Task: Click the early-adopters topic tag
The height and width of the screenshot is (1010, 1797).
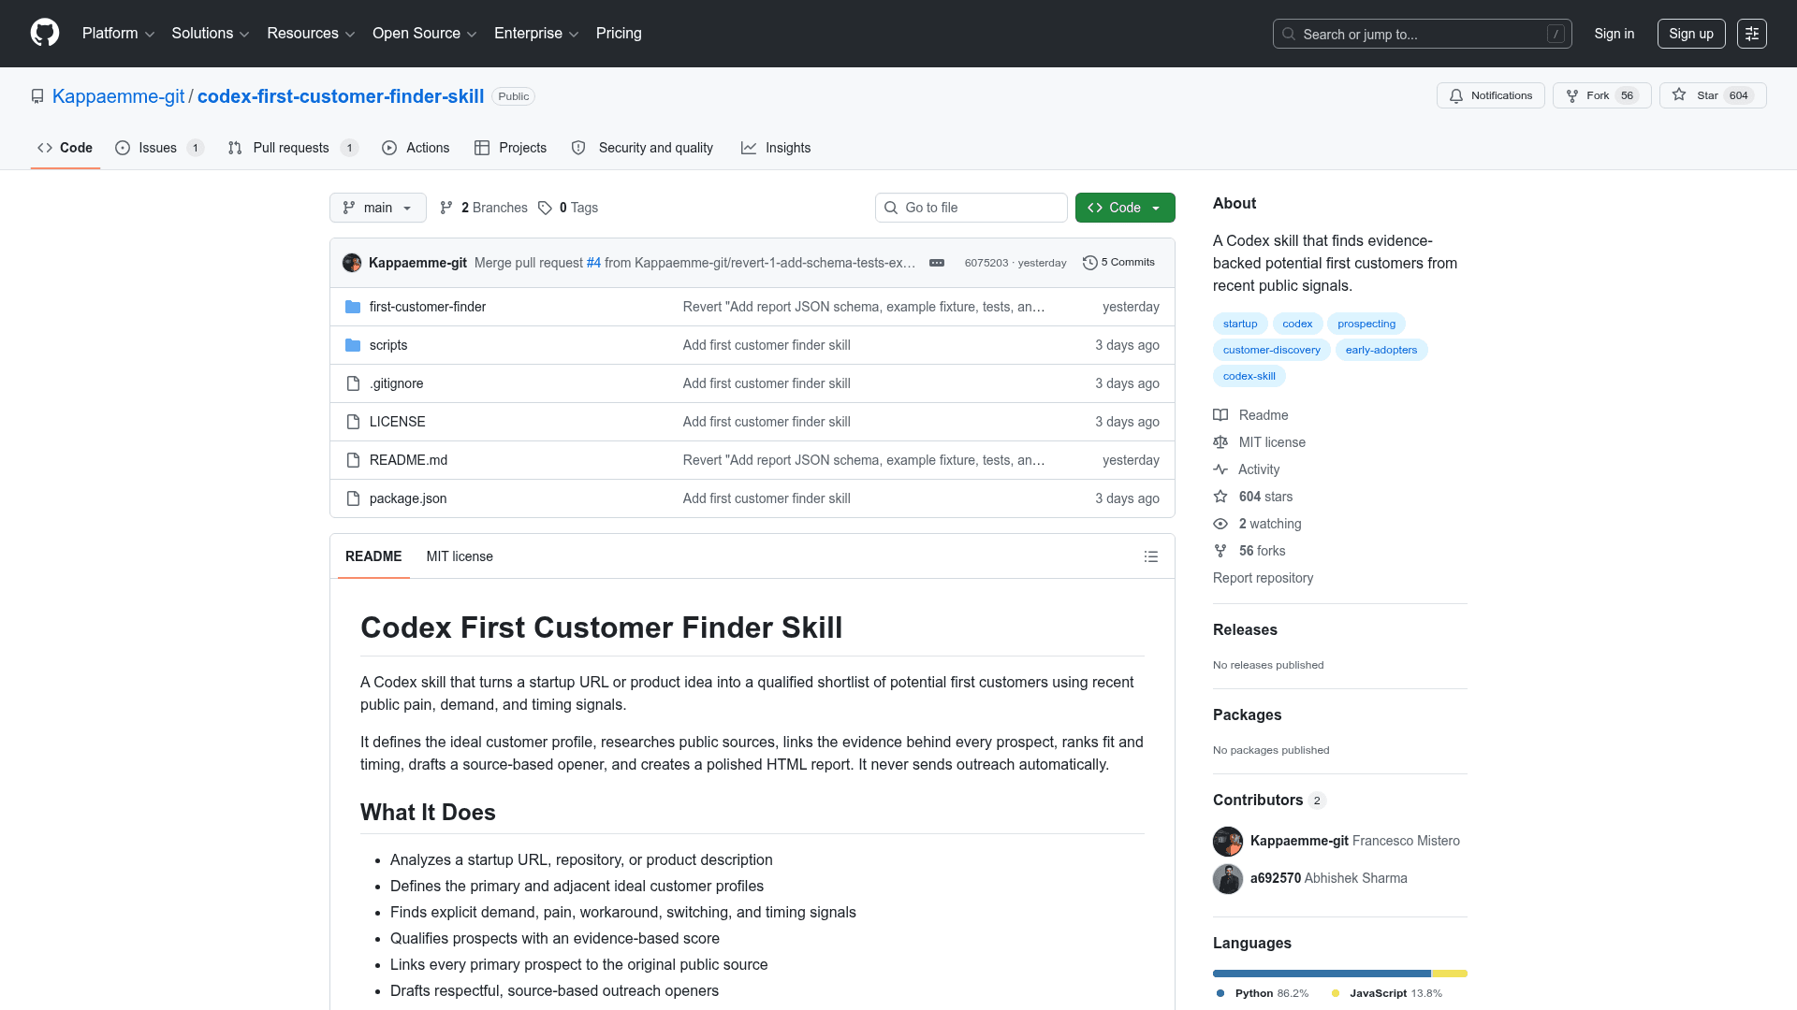Action: 1381,350
